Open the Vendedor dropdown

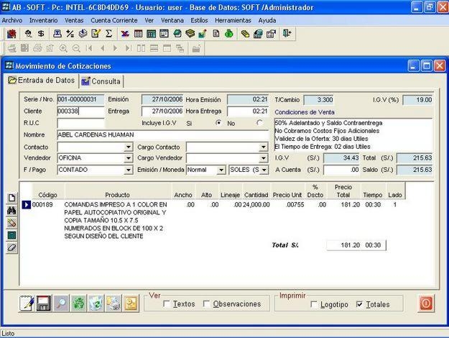click(129, 158)
